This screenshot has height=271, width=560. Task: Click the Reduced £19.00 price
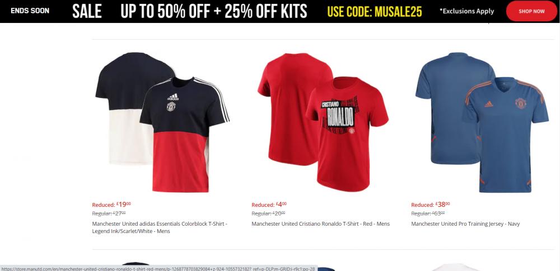(111, 205)
